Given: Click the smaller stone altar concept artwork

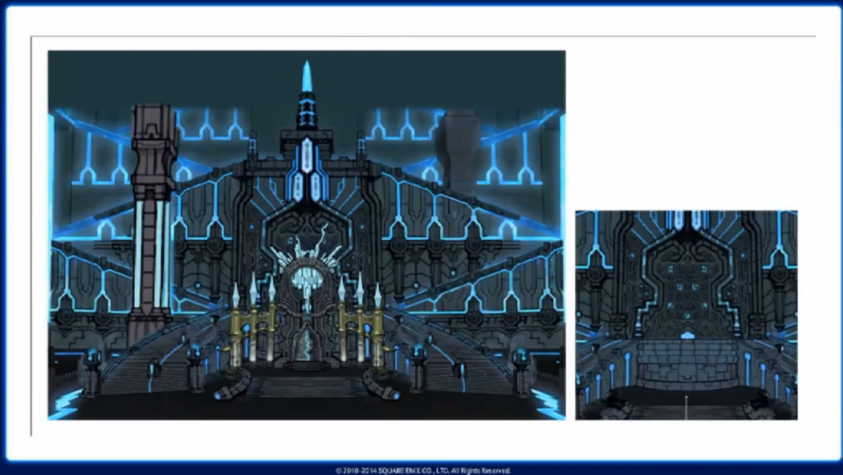Looking at the screenshot, I should (x=686, y=315).
